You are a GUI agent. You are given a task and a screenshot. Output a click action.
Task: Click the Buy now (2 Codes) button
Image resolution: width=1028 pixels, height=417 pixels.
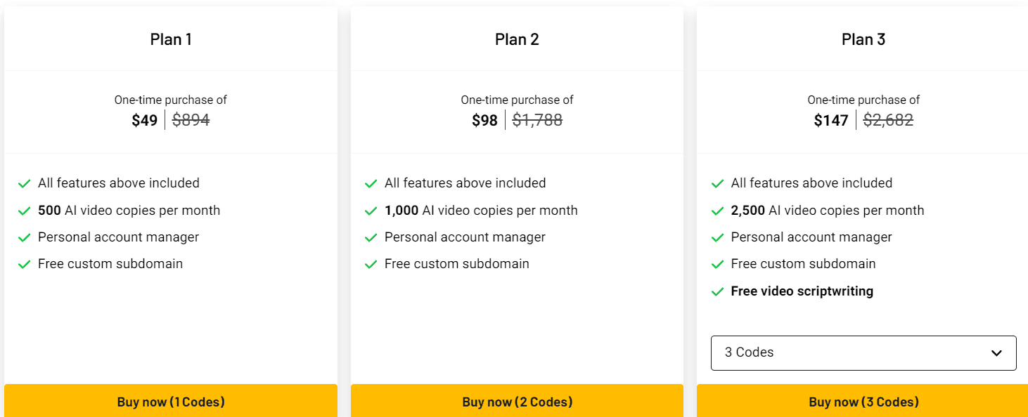(517, 402)
